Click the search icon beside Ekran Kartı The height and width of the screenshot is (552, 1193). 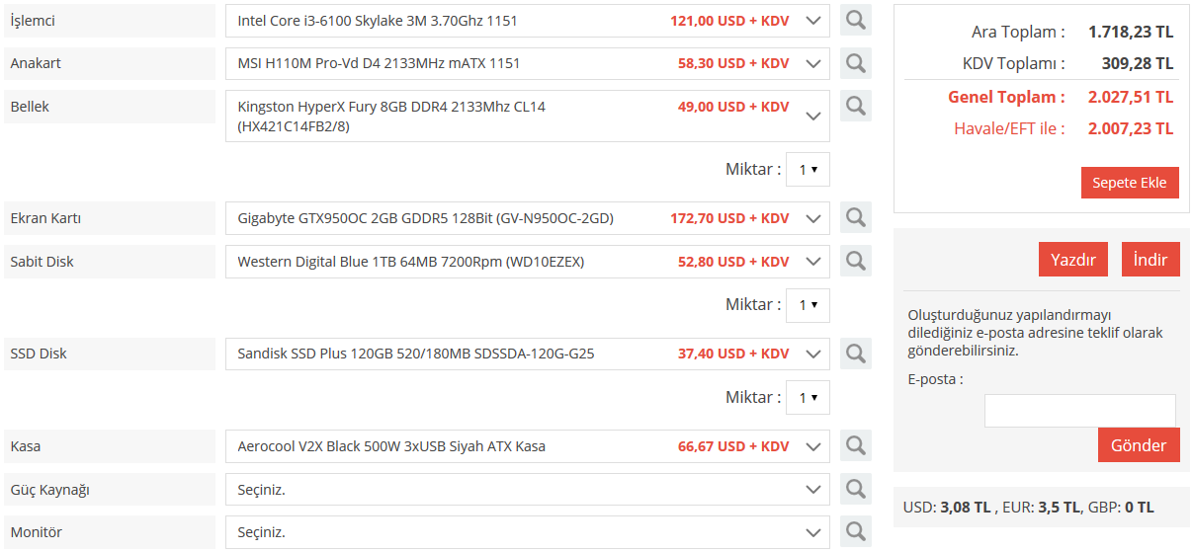point(855,217)
